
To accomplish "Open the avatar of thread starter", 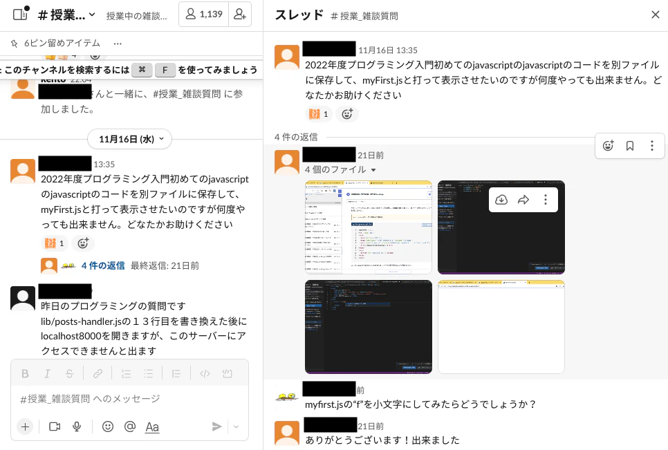I will click(287, 57).
